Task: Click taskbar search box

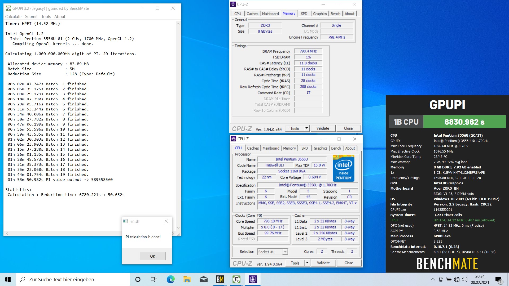Action: [73, 279]
